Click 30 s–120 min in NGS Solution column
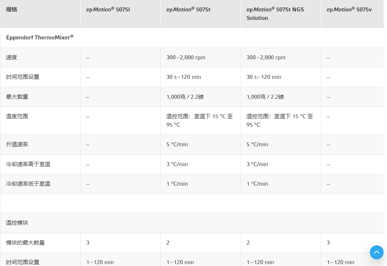 pyautogui.click(x=264, y=77)
